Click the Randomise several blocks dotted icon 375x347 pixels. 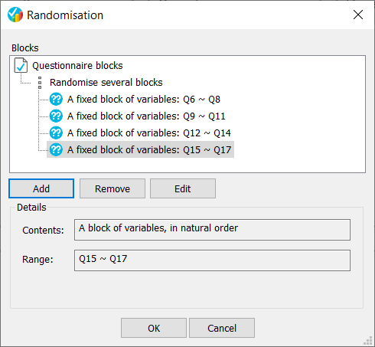click(40, 83)
